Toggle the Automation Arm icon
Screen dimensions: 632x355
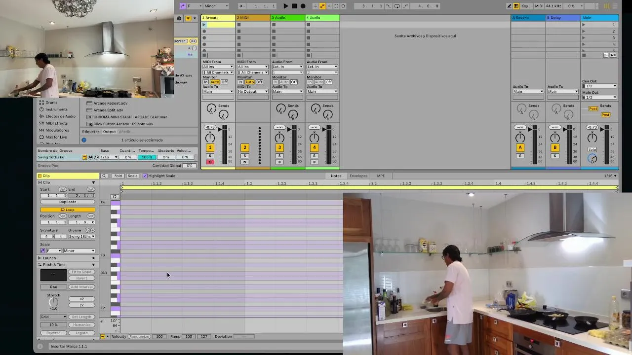pos(322,6)
